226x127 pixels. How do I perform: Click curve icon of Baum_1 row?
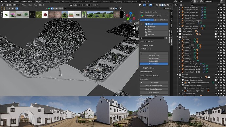click(x=183, y=40)
